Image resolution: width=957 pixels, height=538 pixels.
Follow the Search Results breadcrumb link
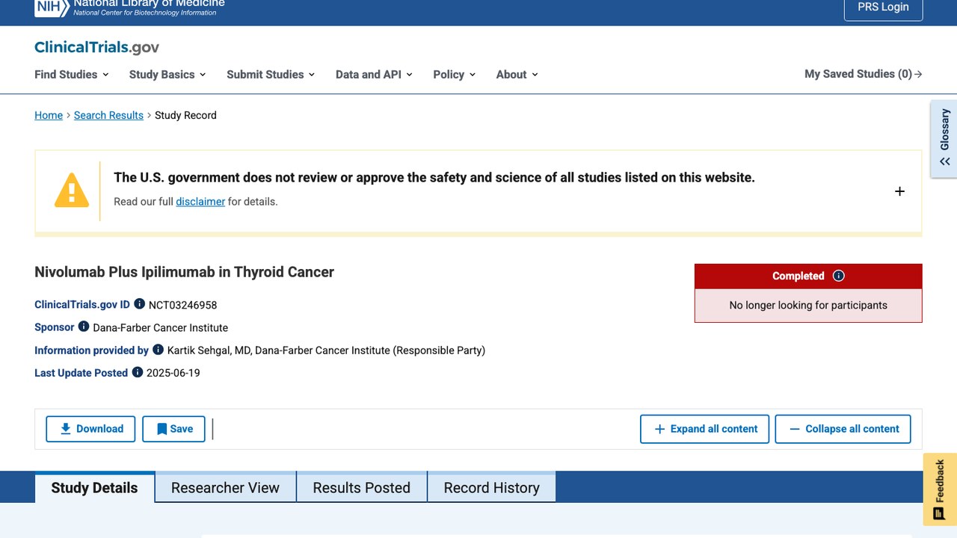[108, 115]
